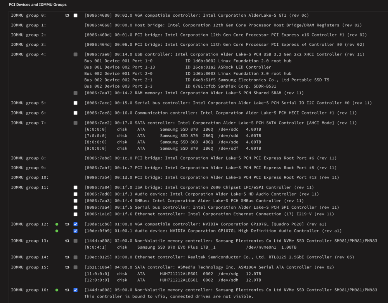The image size is (388, 303).
Task: Click the /dev/sdg HUH721212ALE601 disk row
Action: tap(173, 274)
